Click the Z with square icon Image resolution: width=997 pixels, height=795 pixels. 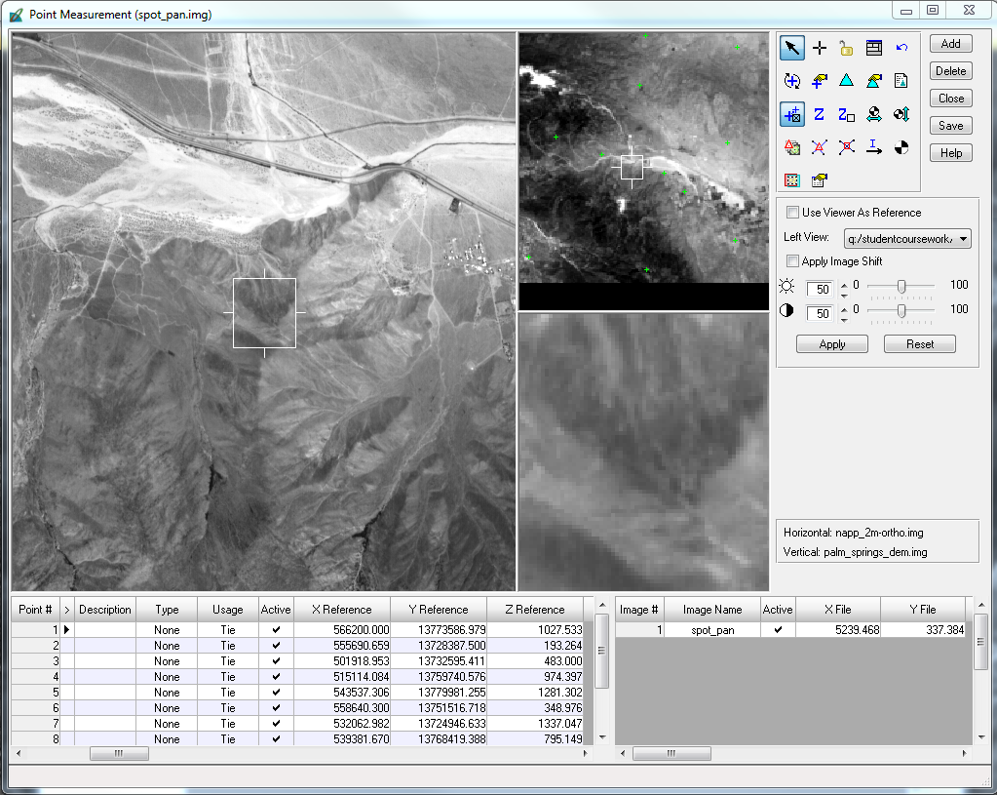click(846, 114)
